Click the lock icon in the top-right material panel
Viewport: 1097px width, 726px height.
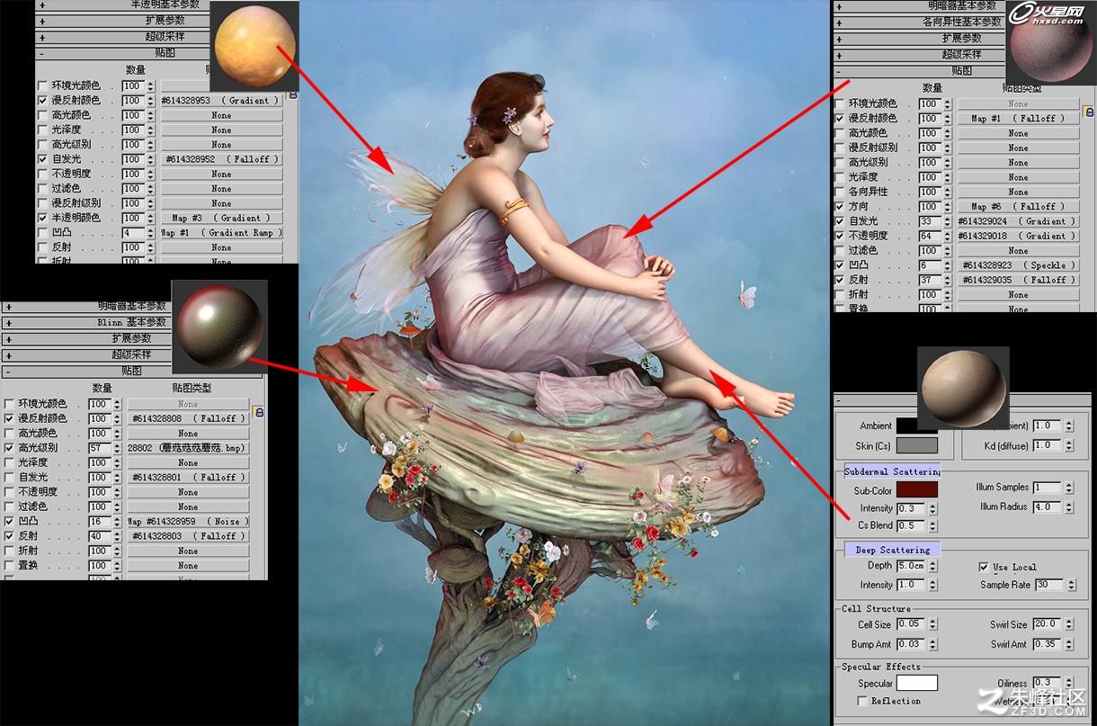1088,112
